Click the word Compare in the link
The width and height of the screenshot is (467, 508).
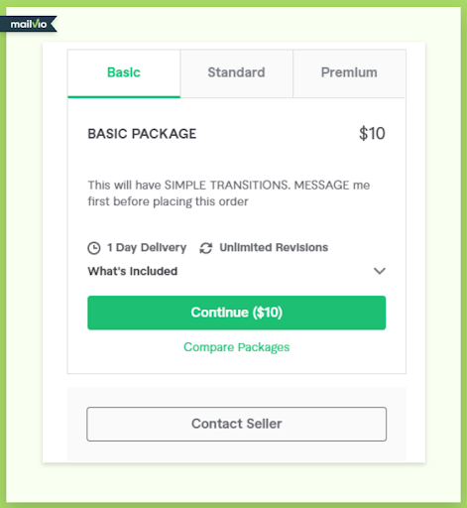[x=209, y=347]
